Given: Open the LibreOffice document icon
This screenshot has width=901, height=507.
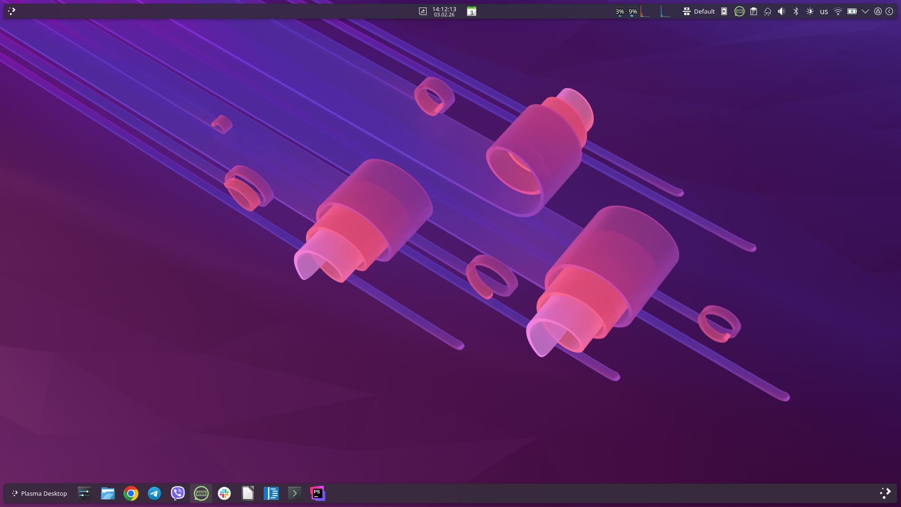Looking at the screenshot, I should [x=248, y=493].
